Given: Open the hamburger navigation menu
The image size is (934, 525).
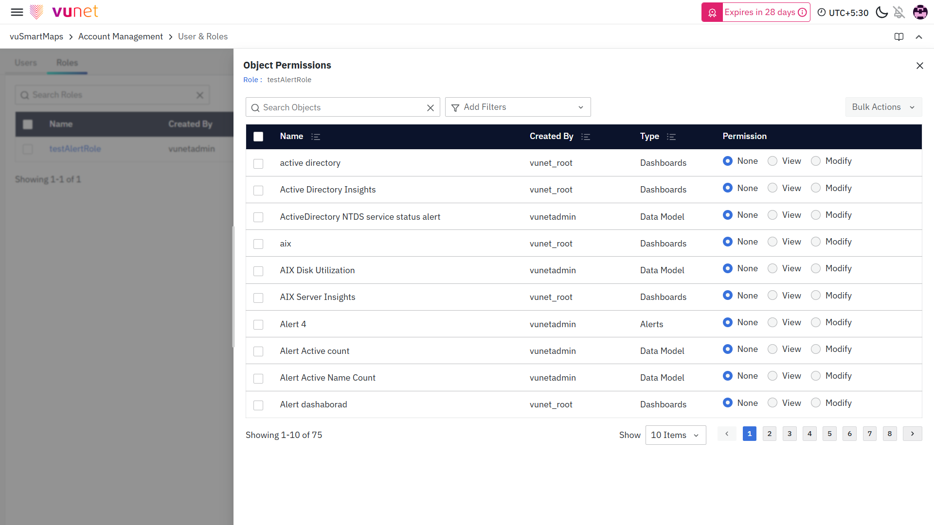Looking at the screenshot, I should point(17,12).
